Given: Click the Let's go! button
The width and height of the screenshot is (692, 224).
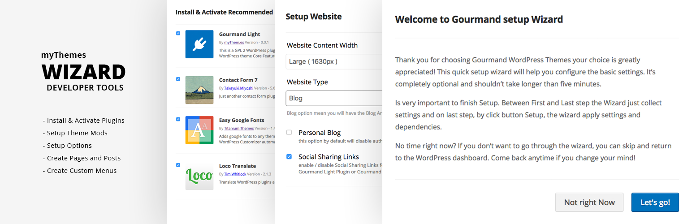Looking at the screenshot, I should point(655,202).
